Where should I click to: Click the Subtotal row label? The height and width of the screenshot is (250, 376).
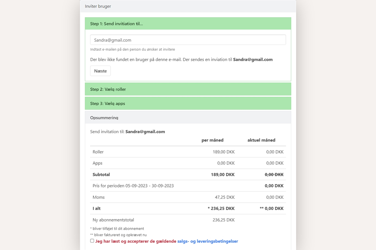click(x=101, y=175)
